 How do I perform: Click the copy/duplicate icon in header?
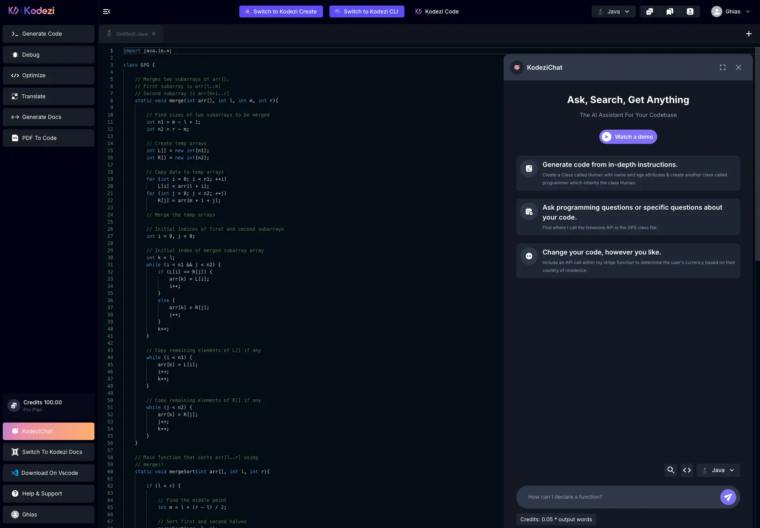[x=650, y=11]
